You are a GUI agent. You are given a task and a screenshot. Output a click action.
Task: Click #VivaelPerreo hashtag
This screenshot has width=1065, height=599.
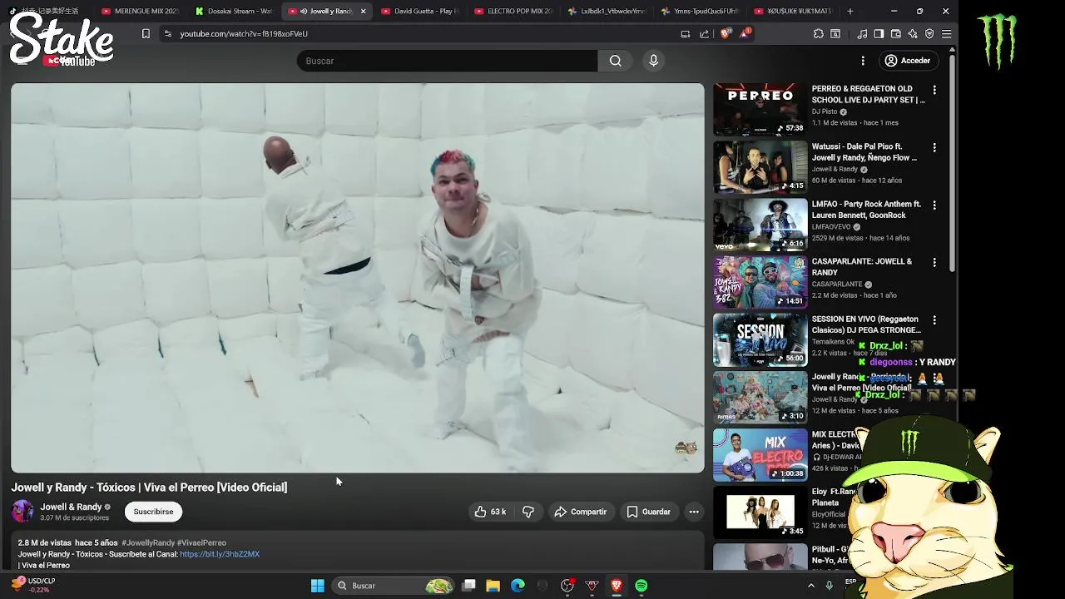click(x=201, y=542)
